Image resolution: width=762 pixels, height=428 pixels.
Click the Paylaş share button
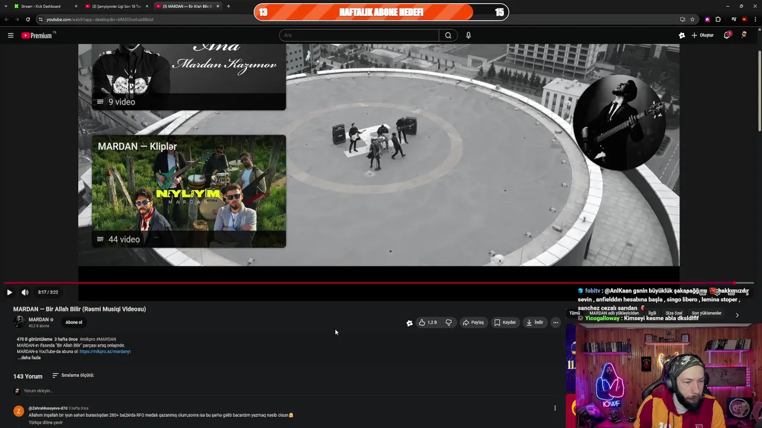click(x=473, y=323)
